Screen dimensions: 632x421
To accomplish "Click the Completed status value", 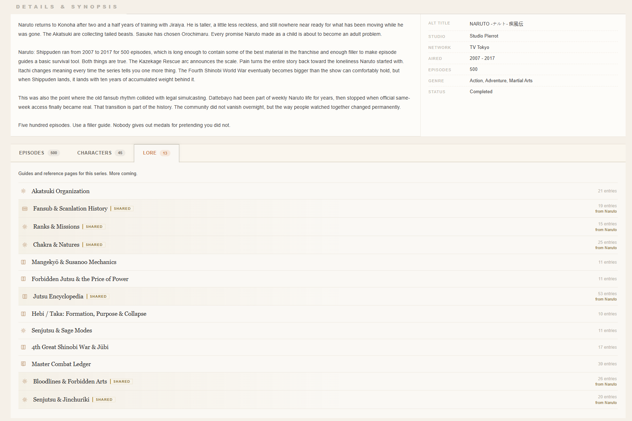I will click(x=481, y=92).
